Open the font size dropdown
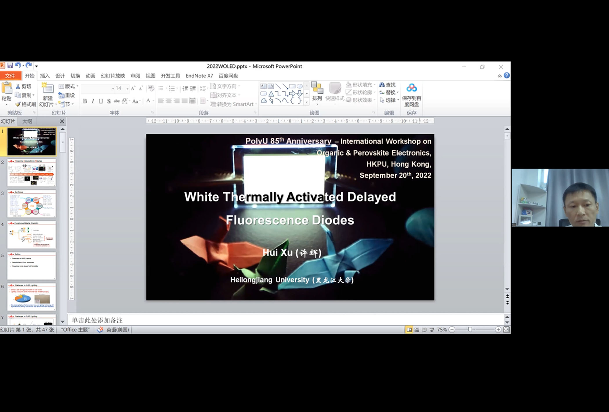The image size is (609, 412). tap(127, 88)
